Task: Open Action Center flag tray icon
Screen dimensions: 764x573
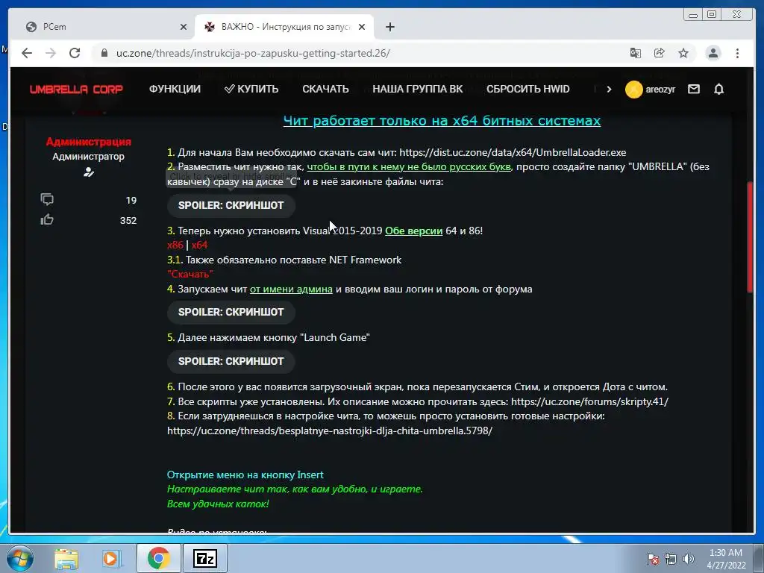Action: [x=653, y=559]
